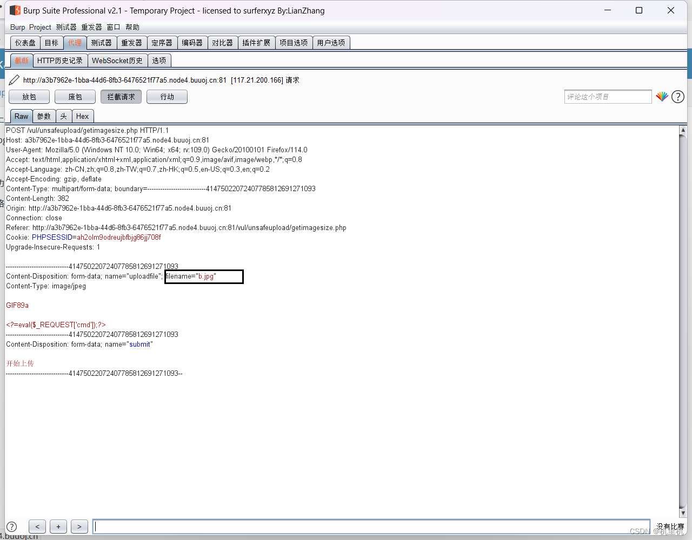This screenshot has height=540, width=692.
Task: Switch to the Hex view tab
Action: 82,116
